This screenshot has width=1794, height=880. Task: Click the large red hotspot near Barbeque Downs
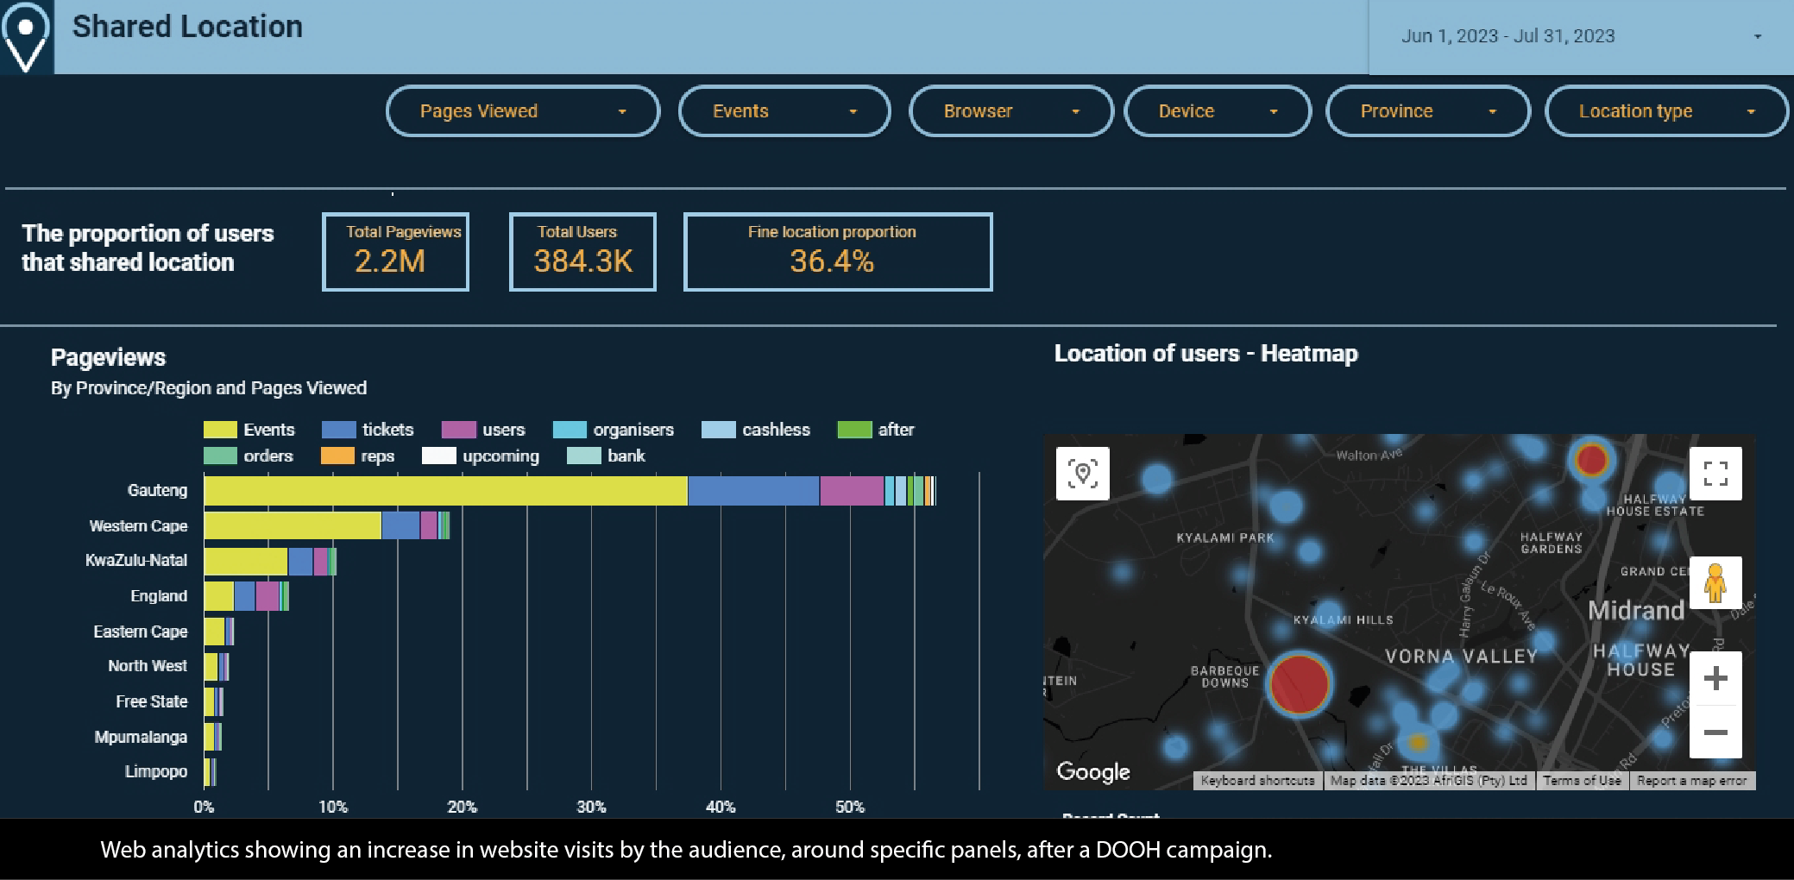[1299, 683]
